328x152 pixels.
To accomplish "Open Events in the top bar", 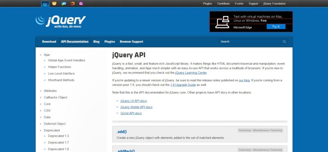I will [239, 4].
